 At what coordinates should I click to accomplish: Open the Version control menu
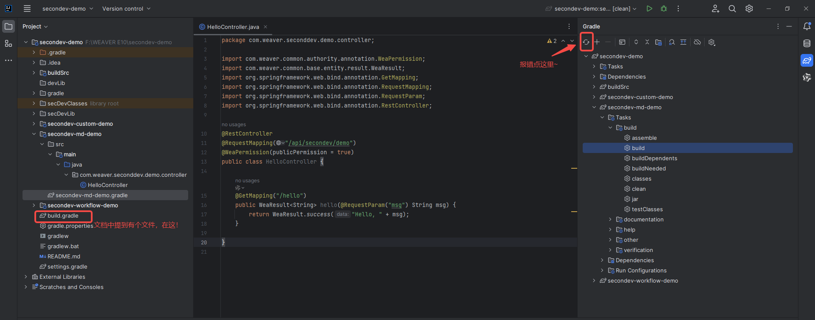[x=126, y=8]
